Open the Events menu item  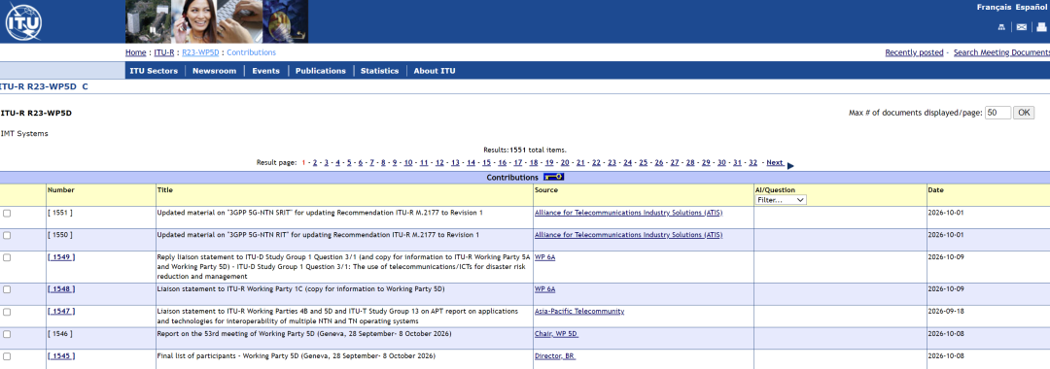click(265, 71)
